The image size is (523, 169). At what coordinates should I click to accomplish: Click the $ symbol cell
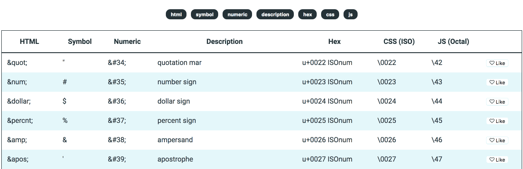pyautogui.click(x=64, y=101)
